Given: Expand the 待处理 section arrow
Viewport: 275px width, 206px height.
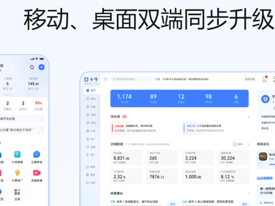Looking at the screenshot, I should [249, 117].
